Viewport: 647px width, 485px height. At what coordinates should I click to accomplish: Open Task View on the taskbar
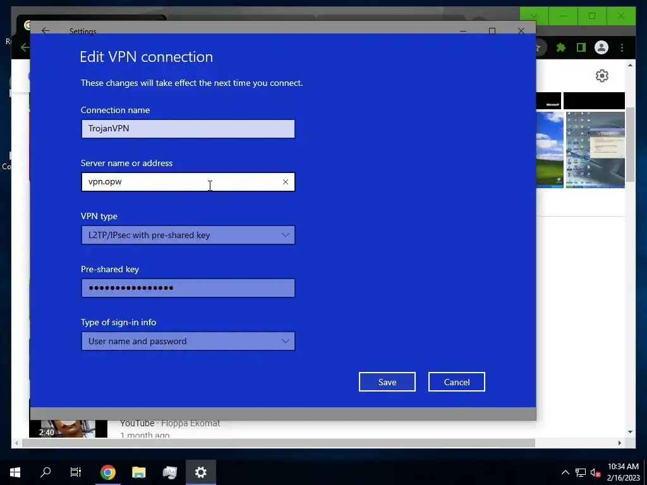click(76, 472)
